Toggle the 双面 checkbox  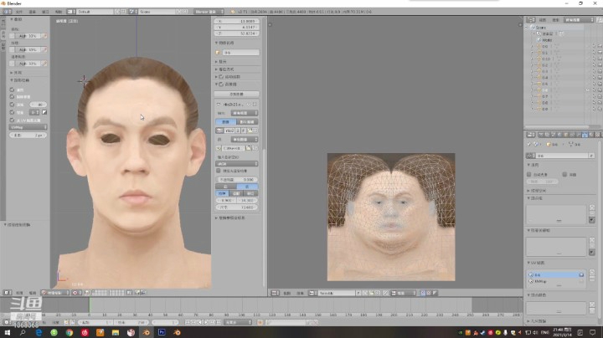pyautogui.click(x=564, y=174)
